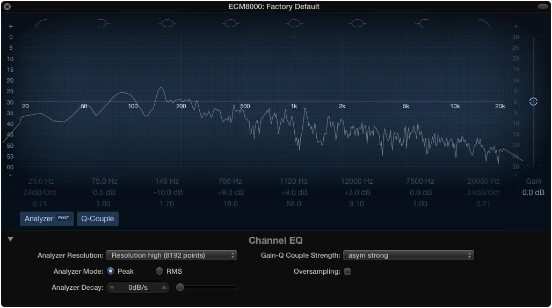Click the master Gain slider handle
The image size is (552, 308).
[x=533, y=101]
